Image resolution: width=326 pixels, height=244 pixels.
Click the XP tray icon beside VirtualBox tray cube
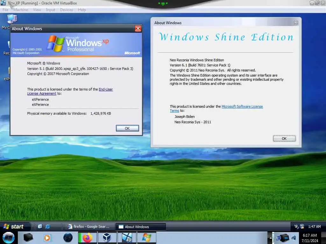[296, 226]
